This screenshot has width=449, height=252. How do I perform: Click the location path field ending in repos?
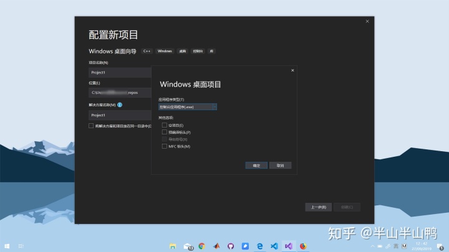pyautogui.click(x=120, y=93)
